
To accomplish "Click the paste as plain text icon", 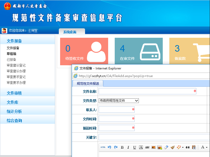I will click(x=194, y=147).
